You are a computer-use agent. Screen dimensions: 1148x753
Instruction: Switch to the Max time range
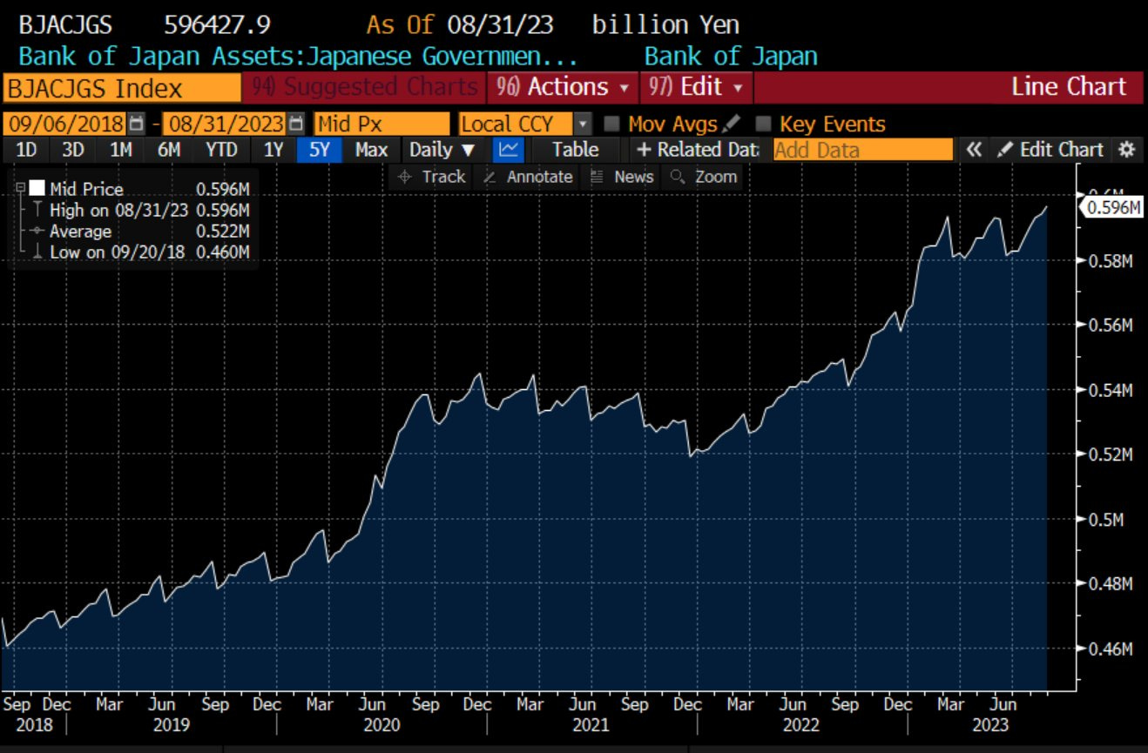tap(371, 150)
